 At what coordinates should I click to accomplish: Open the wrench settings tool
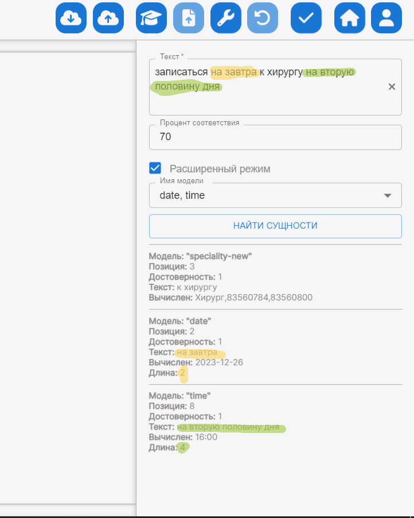click(x=226, y=18)
